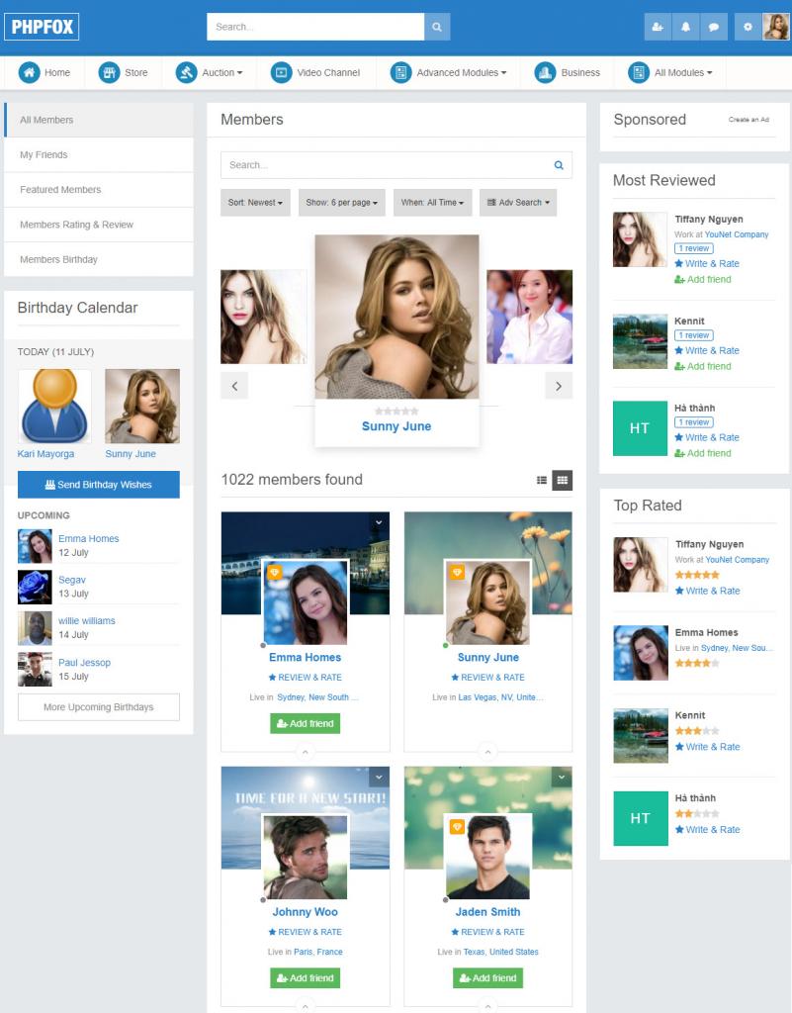Open Members Birthday menu item

[58, 259]
